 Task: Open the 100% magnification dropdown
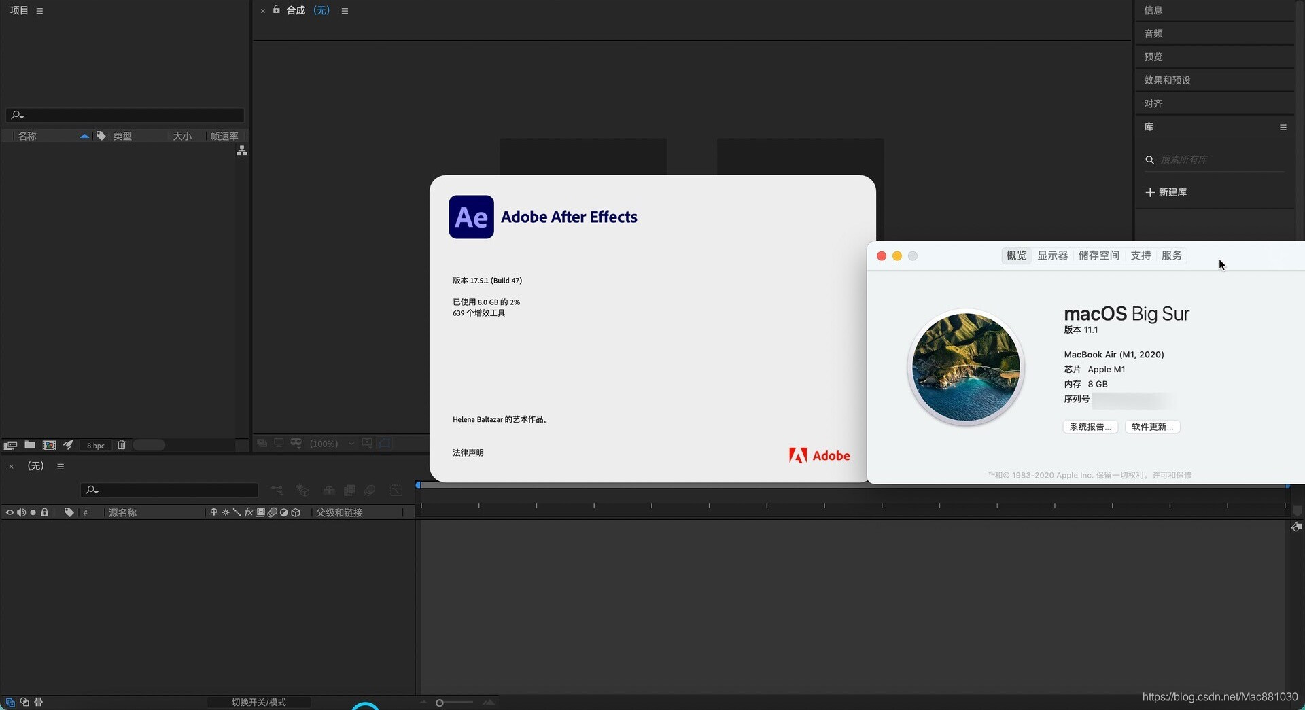click(x=332, y=444)
